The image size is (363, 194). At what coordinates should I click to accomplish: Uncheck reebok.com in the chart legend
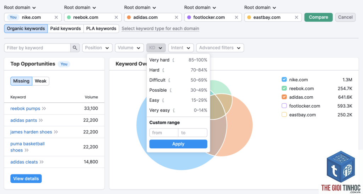coord(284,89)
